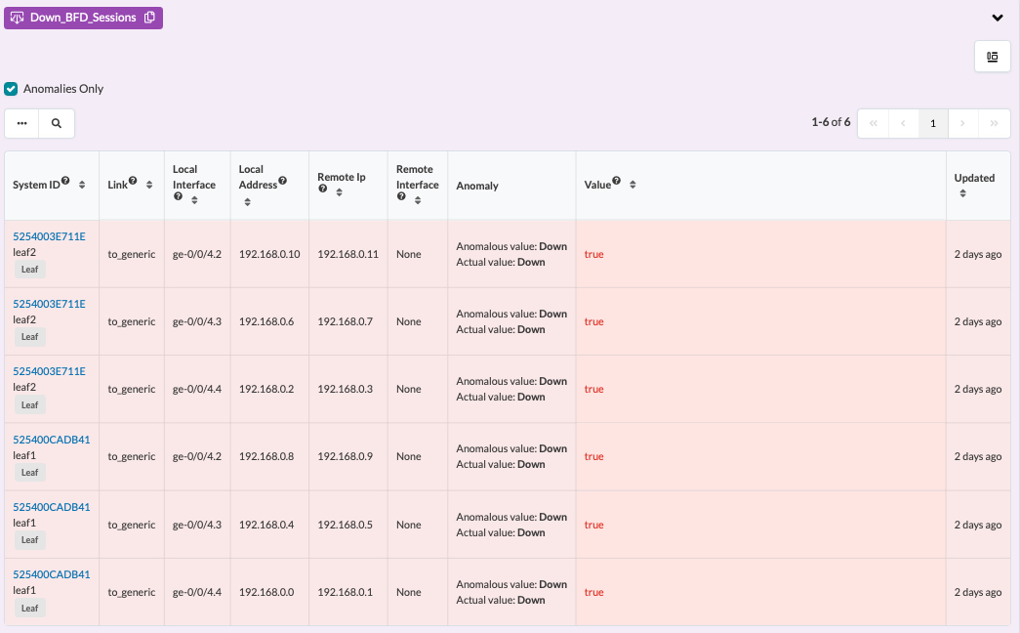Collapse the Down_BFD_Sessions panel with chevron
Viewport: 1020px width, 633px height.
pos(998,18)
